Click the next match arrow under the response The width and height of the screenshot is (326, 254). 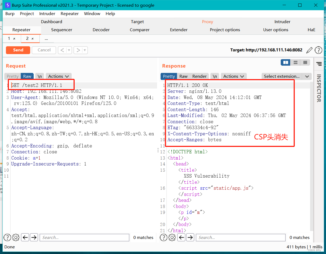[190, 237]
